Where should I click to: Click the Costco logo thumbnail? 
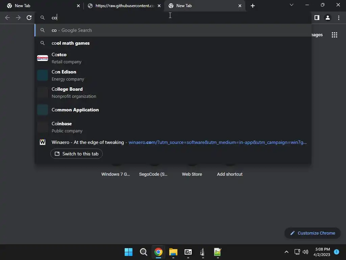pos(43,58)
